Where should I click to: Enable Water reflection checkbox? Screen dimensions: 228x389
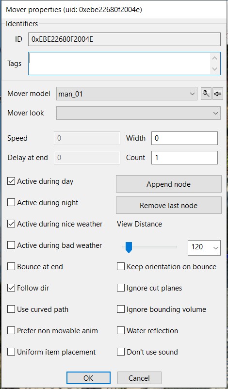pos(121,331)
